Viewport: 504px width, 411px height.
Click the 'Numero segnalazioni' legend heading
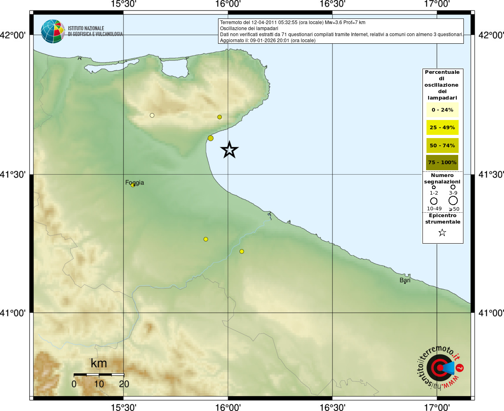pyautogui.click(x=442, y=179)
